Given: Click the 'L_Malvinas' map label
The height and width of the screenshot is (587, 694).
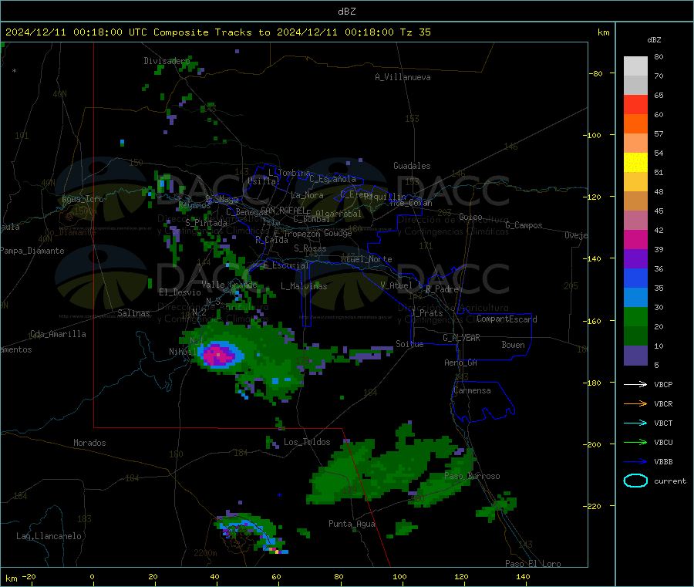Looking at the screenshot, I should point(304,286).
